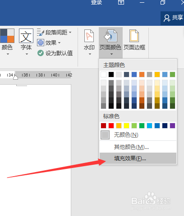Pick the purple standard color swatch
184x216 pixels.
172,125
